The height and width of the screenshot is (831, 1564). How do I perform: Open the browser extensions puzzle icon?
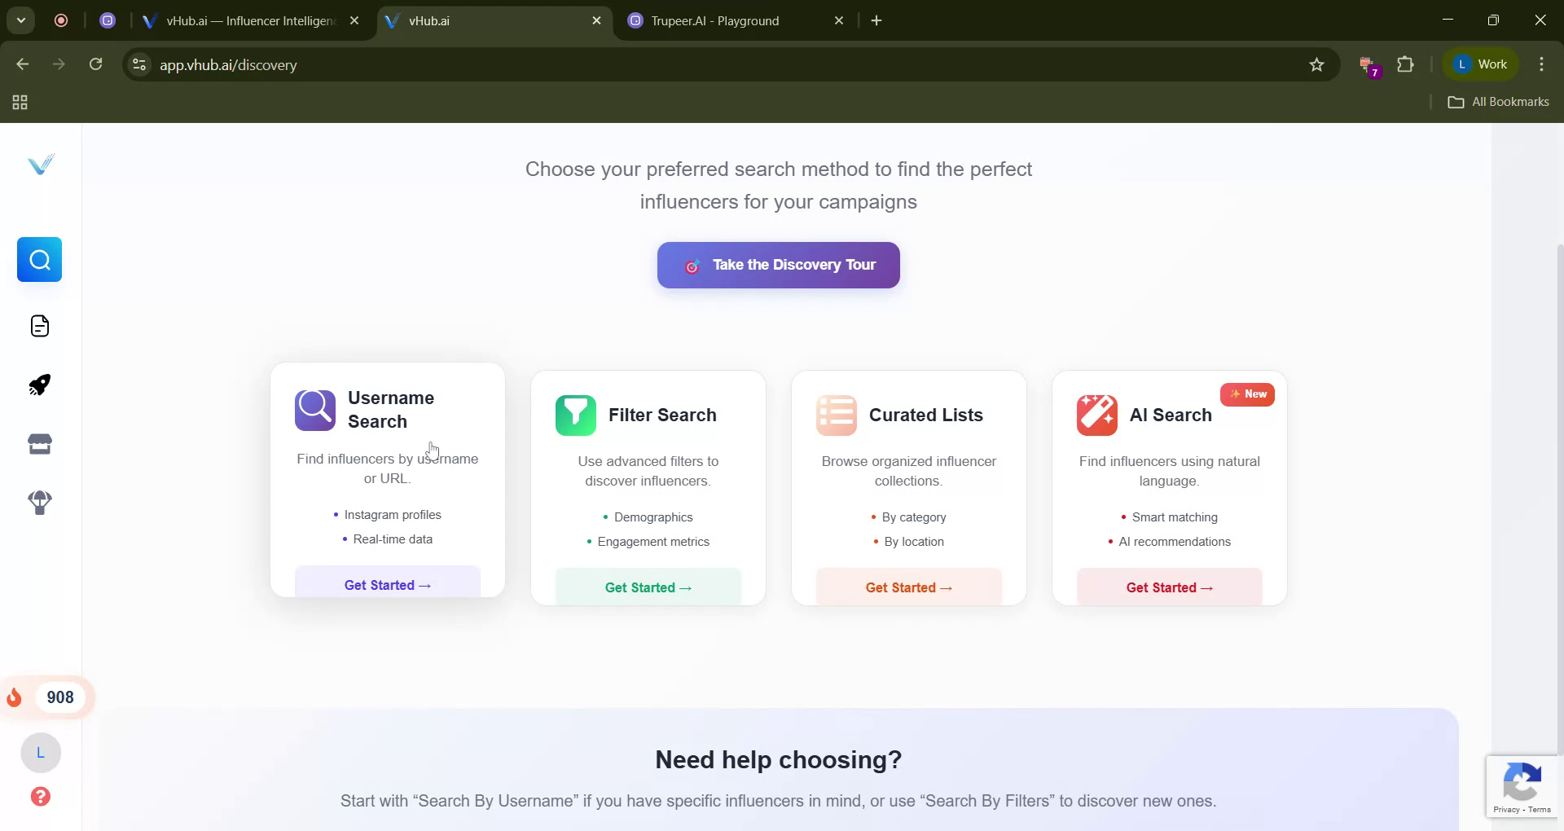[x=1406, y=64]
